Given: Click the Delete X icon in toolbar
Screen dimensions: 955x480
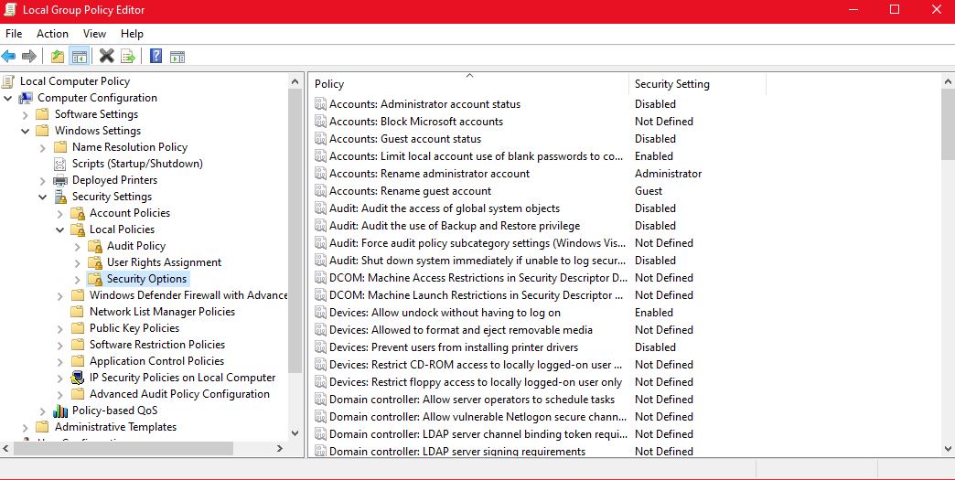Looking at the screenshot, I should point(106,57).
